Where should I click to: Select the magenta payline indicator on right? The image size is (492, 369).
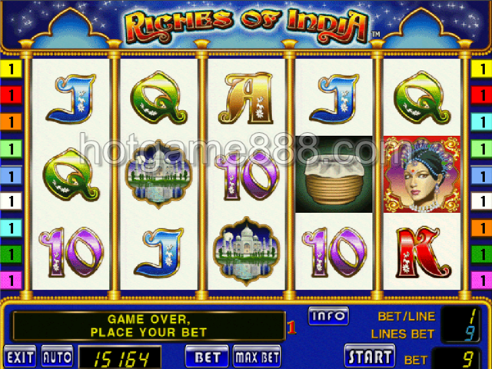pyautogui.click(x=481, y=280)
